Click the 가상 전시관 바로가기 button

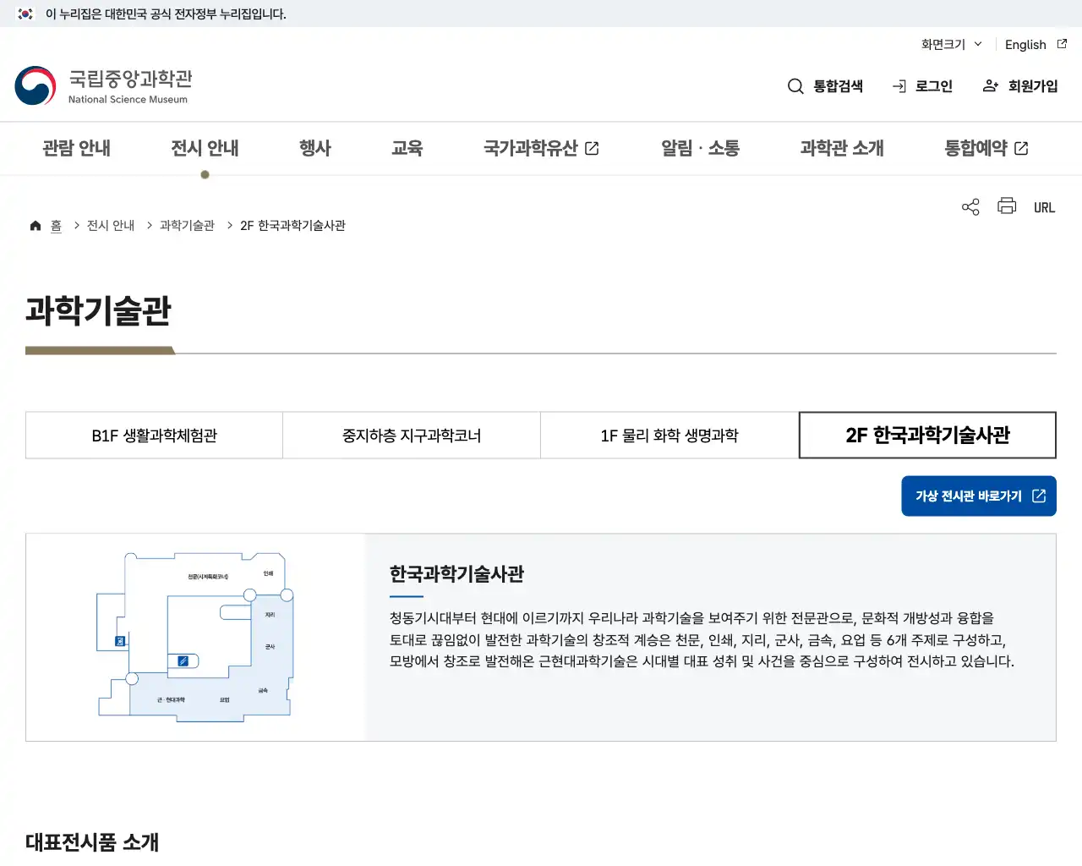pos(978,496)
